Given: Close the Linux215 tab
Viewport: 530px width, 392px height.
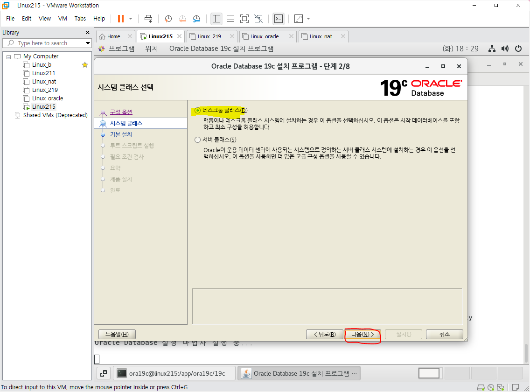Looking at the screenshot, I should (x=179, y=36).
